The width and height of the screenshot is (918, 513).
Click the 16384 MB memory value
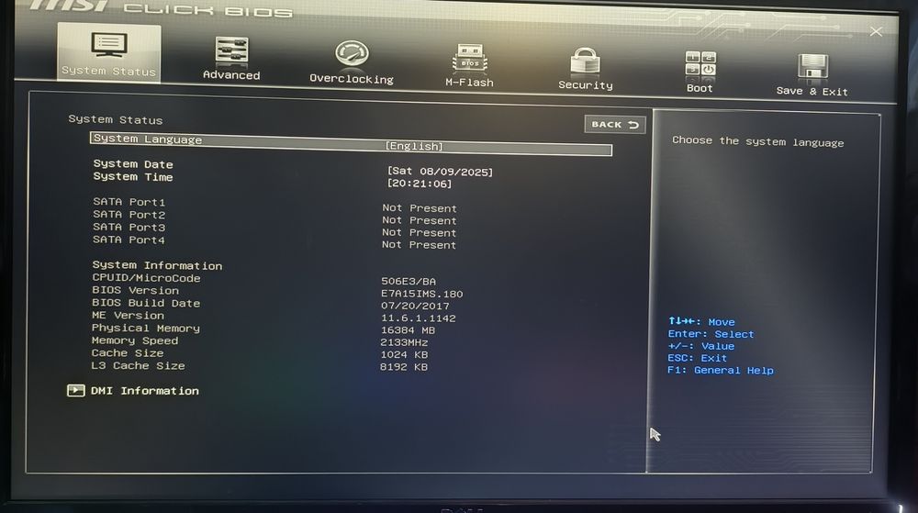408,330
